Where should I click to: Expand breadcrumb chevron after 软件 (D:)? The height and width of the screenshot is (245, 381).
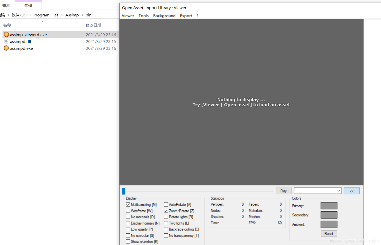point(30,15)
